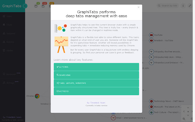The width and height of the screenshot is (195, 122).
Task: Expand the HOTKEYS feature section
Action: [x=96, y=91]
